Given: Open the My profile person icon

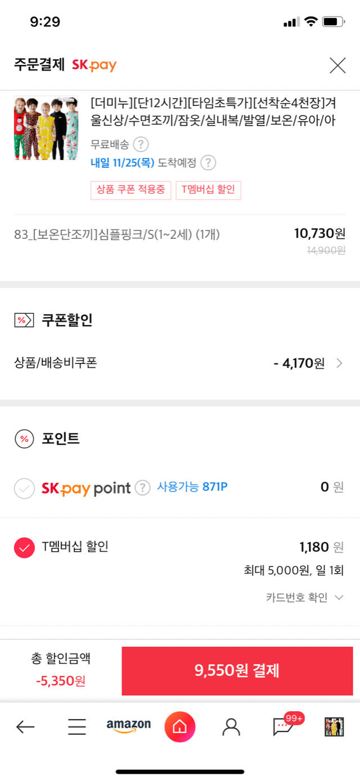Looking at the screenshot, I should point(231,727).
